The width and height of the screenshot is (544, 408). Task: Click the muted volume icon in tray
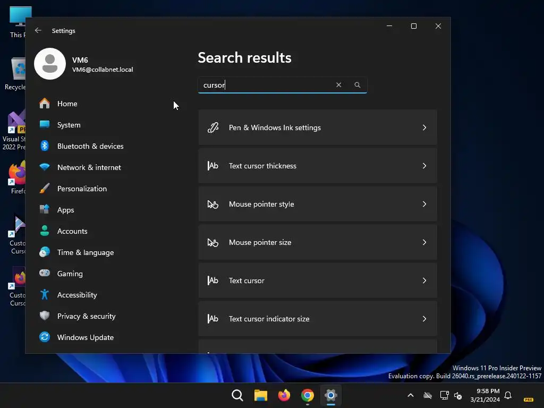click(x=458, y=395)
